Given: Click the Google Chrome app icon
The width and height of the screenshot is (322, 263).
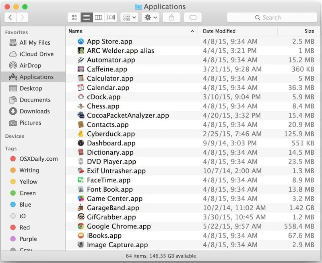Looking at the screenshot, I should tap(80, 226).
